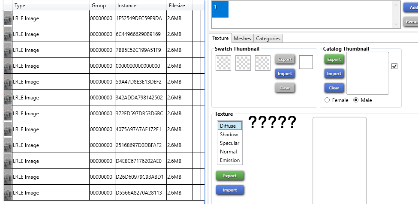Viewport: 418px width, 204px height.
Task: Select instance cell 4075A97A7AE172E1
Action: (141, 129)
